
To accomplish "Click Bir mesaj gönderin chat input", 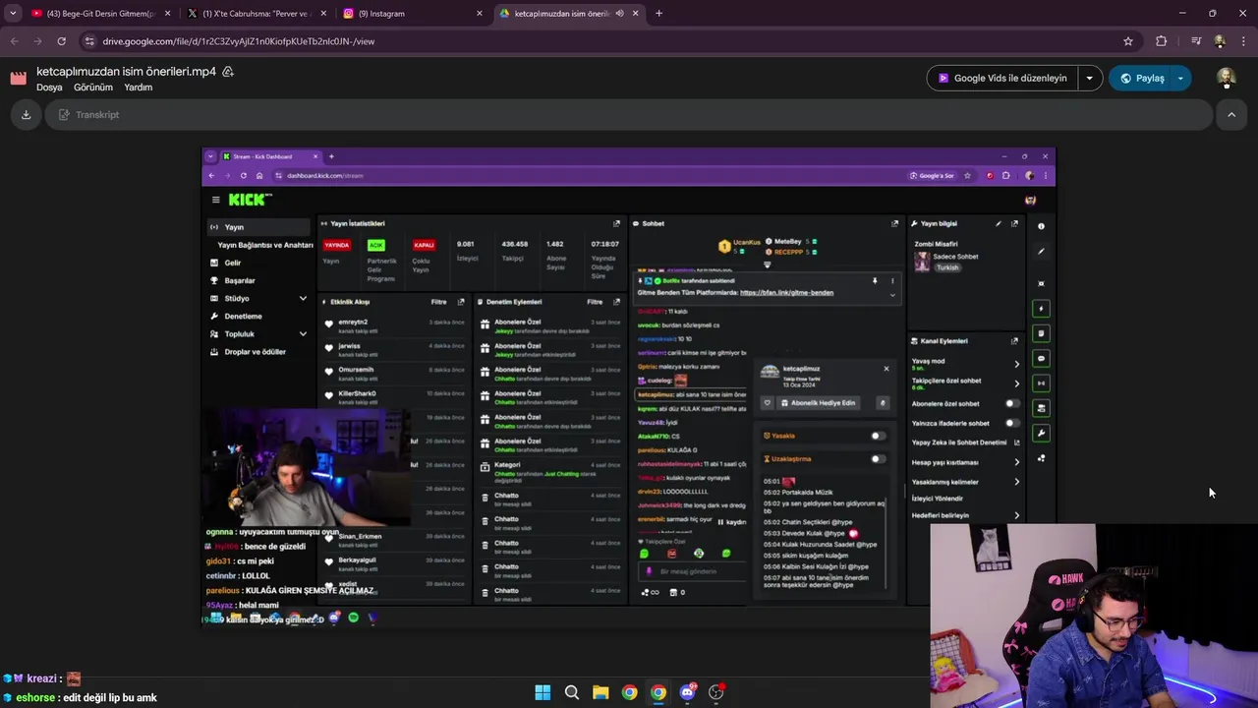I will (x=693, y=571).
